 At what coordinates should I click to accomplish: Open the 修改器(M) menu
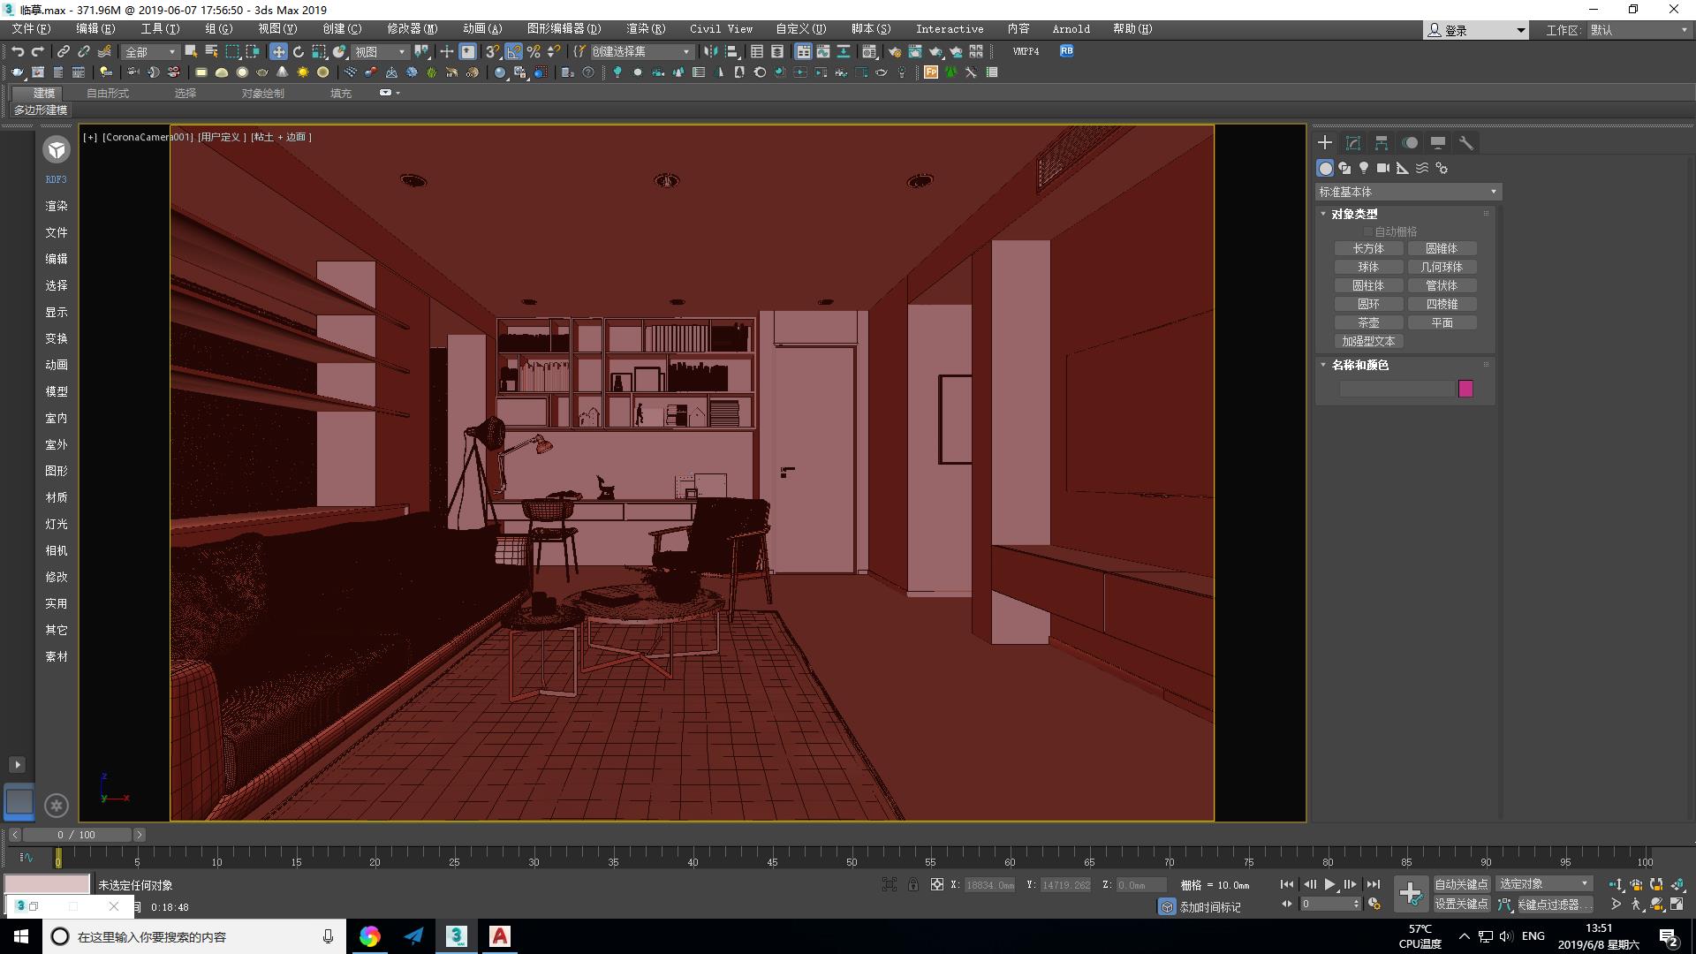click(x=412, y=29)
